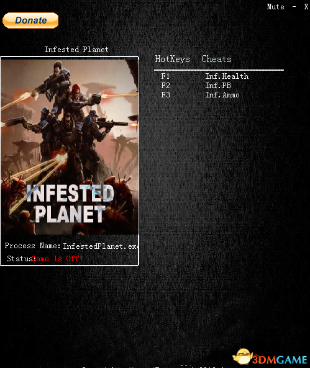Select the HotKeys column header
This screenshot has height=368, width=310.
pos(172,59)
